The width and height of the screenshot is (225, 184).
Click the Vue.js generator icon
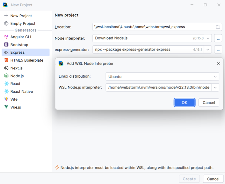tap(6, 107)
